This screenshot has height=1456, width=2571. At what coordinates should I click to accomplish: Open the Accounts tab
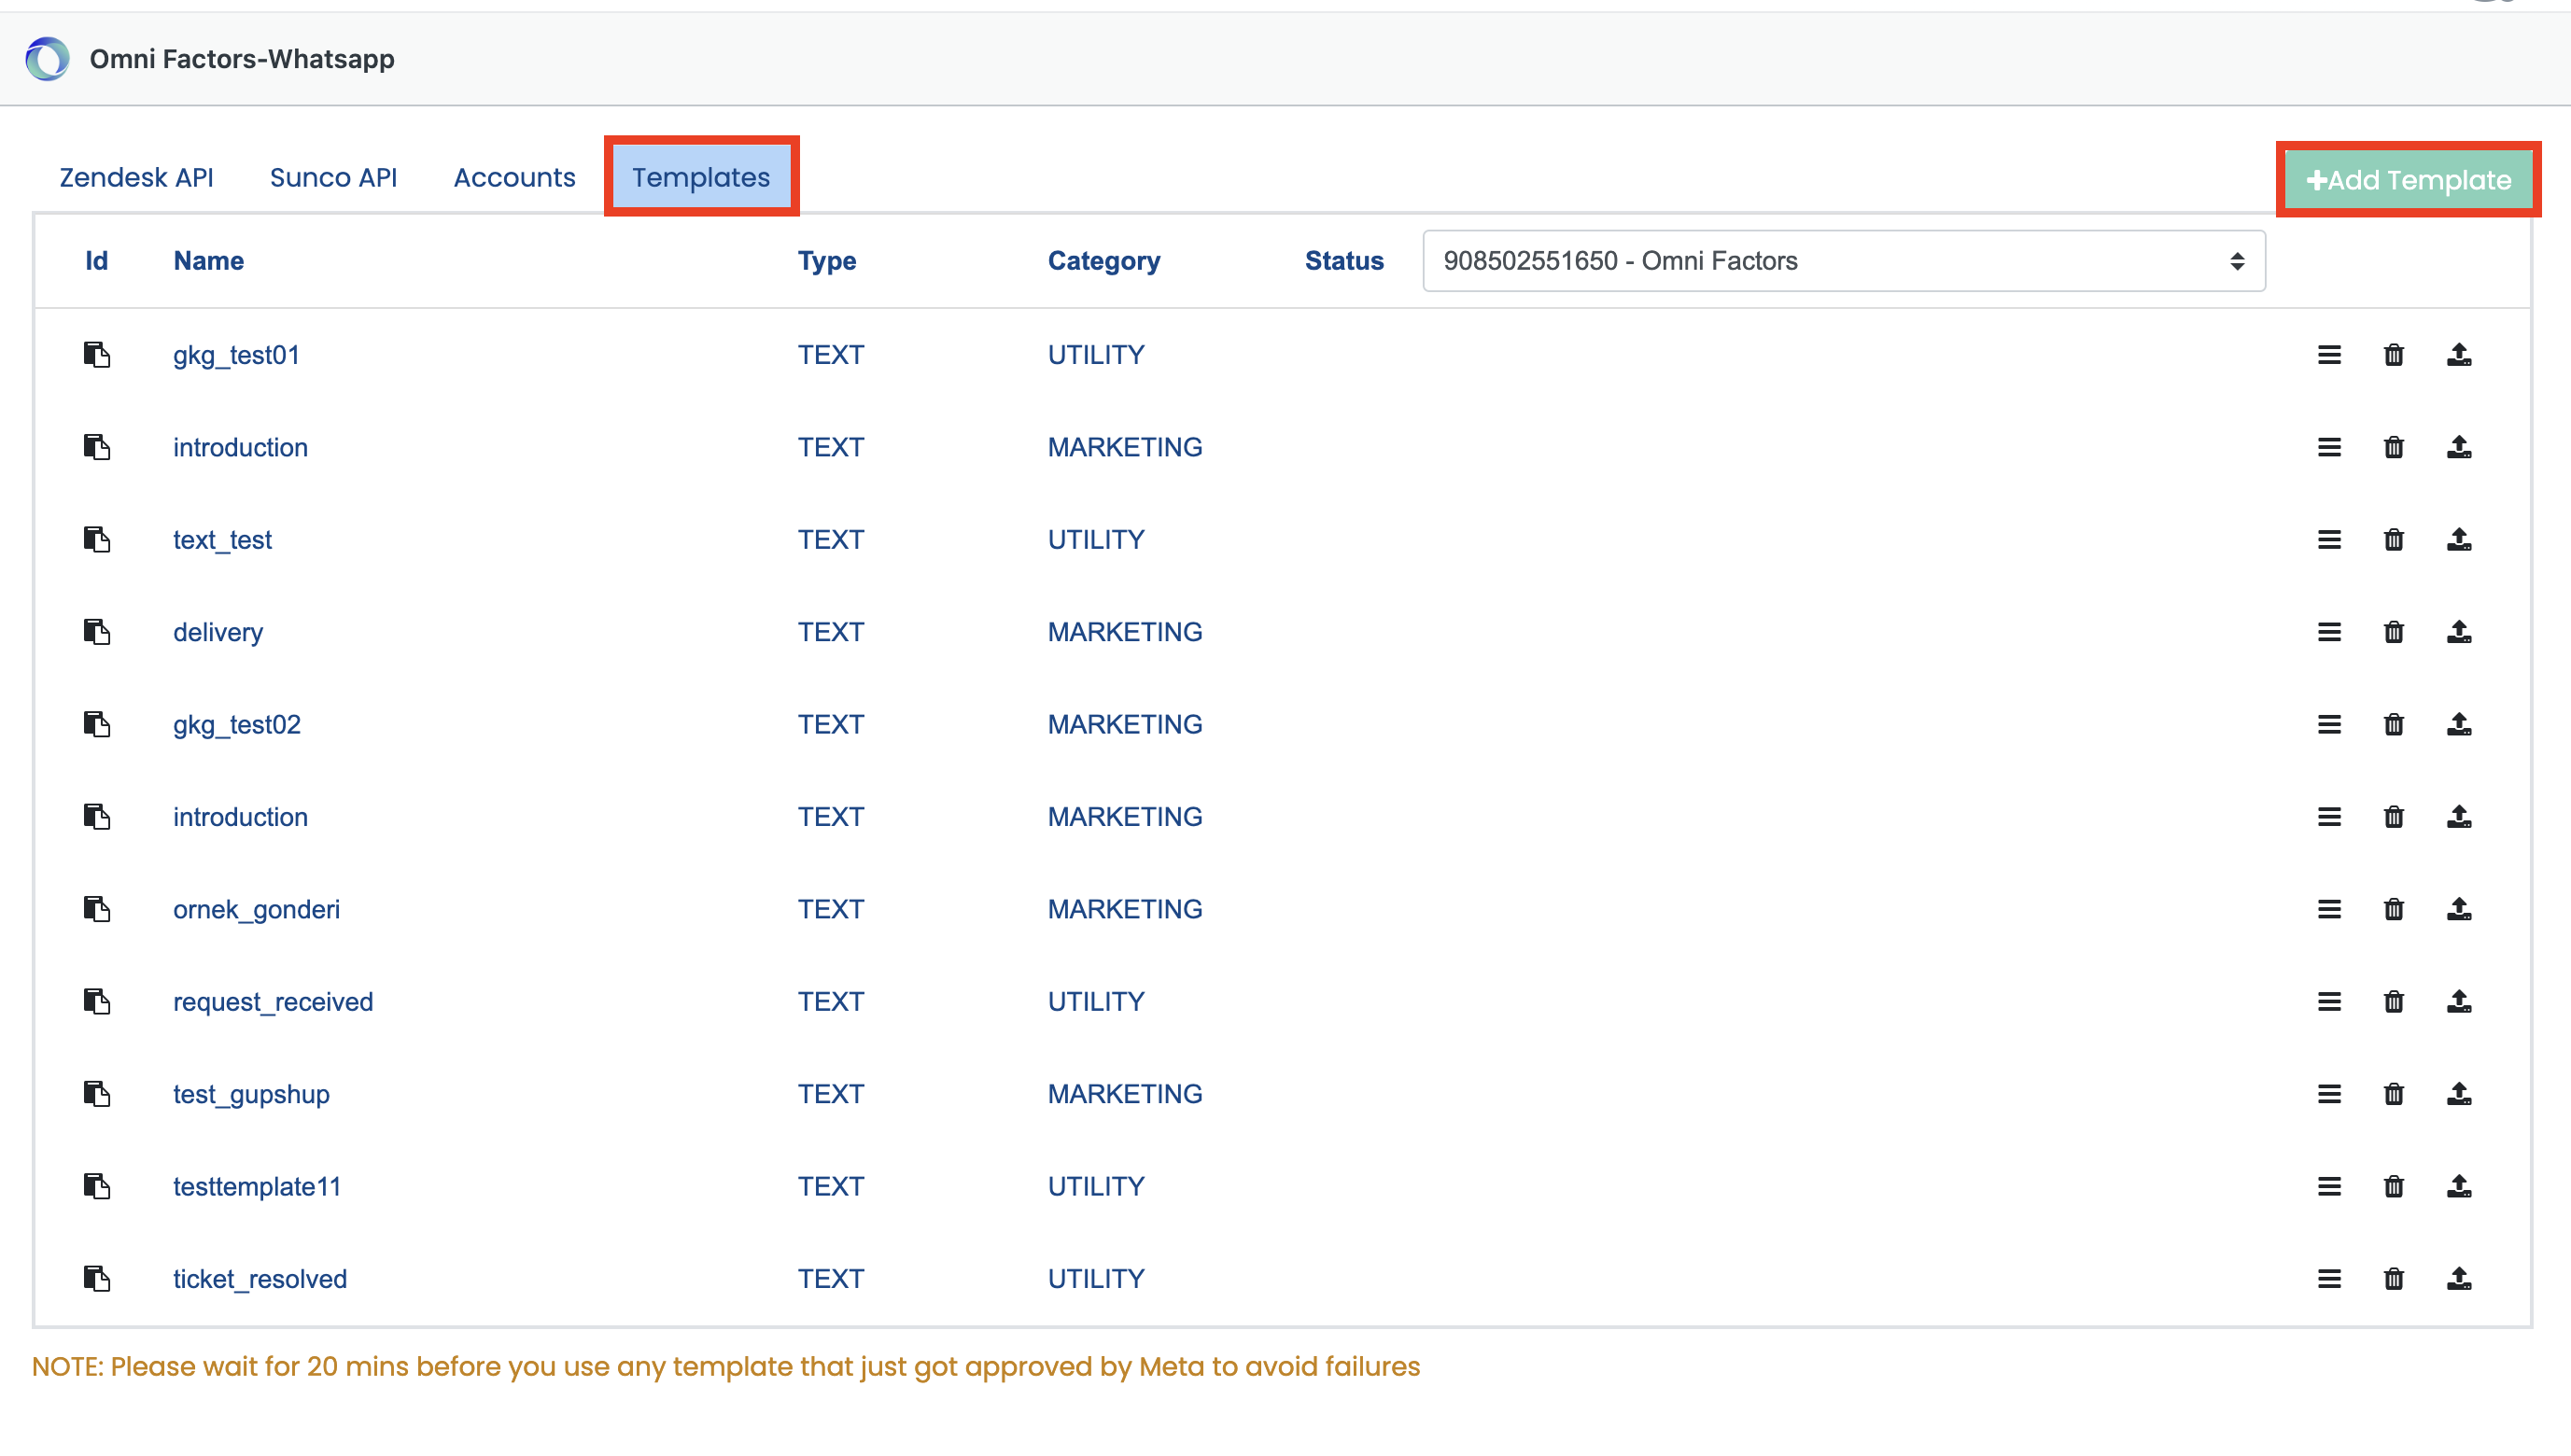click(514, 178)
